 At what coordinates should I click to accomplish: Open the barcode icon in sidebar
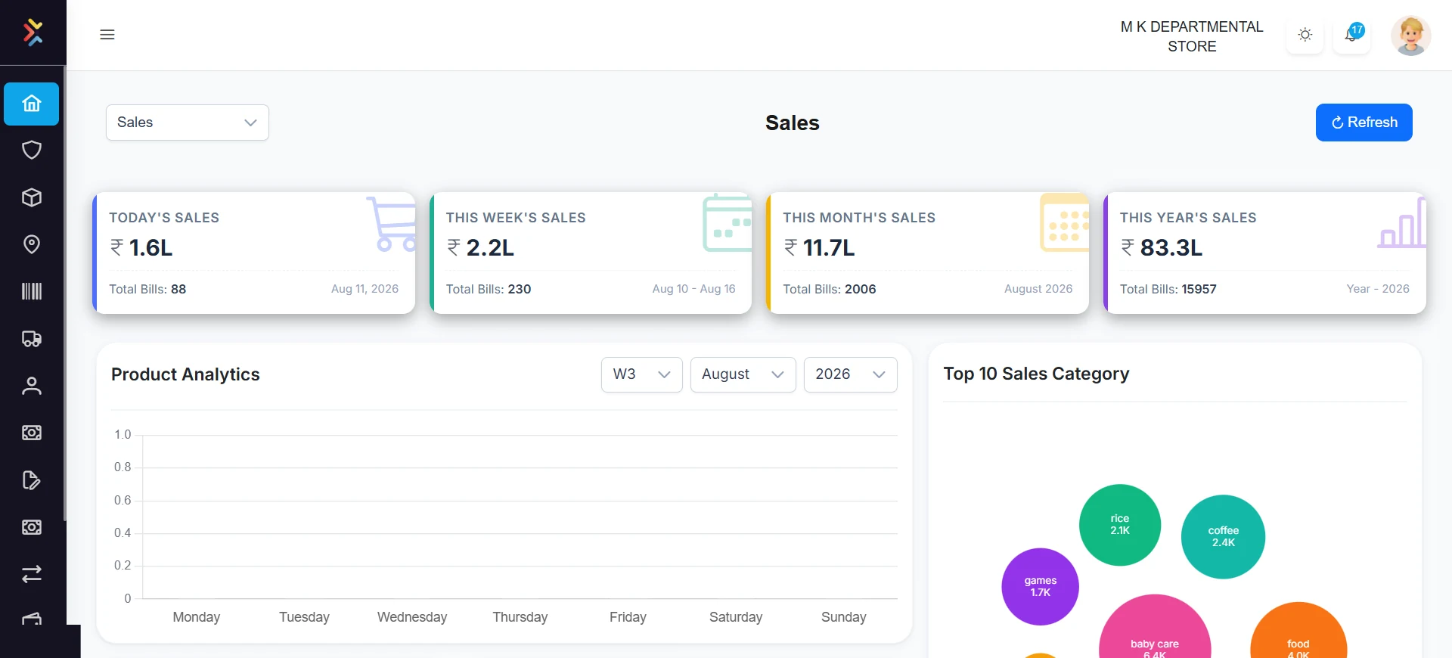pos(32,291)
